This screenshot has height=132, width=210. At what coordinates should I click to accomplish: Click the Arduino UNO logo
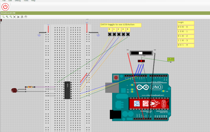pos(150,87)
